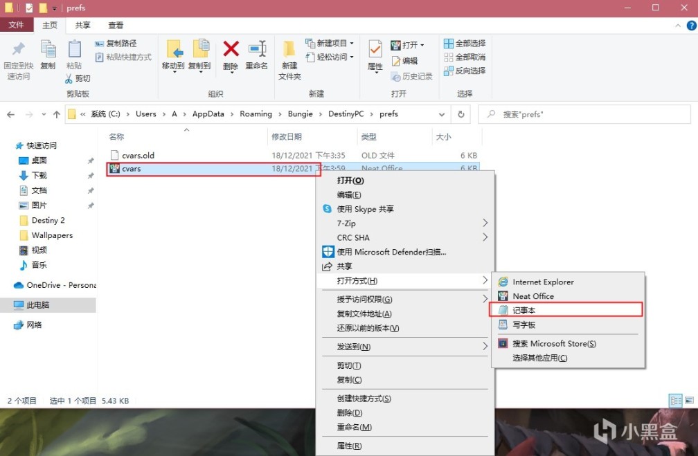Click the Help question mark icon
698x456 pixels.
coord(691,26)
